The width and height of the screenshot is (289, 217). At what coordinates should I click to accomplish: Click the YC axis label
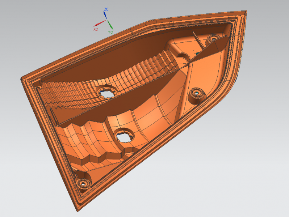[110, 32]
